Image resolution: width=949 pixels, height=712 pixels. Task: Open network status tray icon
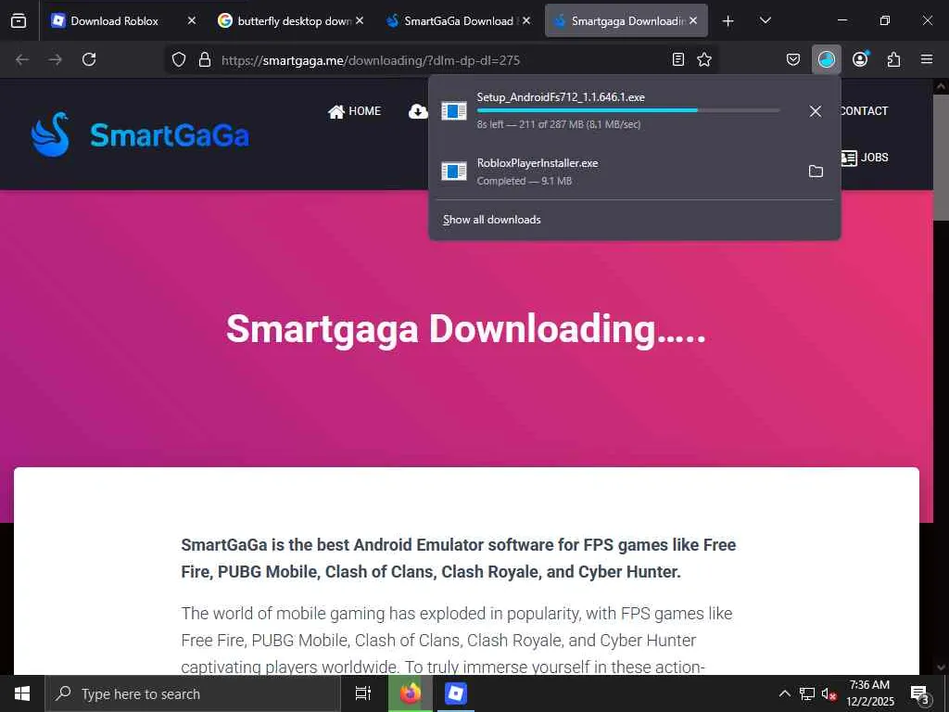(x=807, y=693)
